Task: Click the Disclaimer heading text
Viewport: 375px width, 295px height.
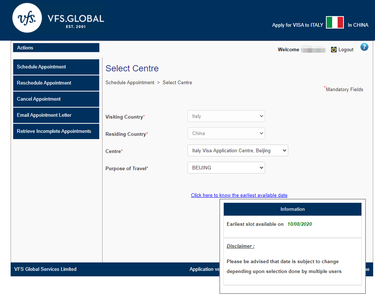Action: [x=241, y=246]
